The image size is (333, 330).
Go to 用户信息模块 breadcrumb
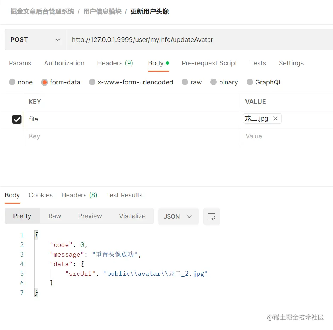click(x=102, y=11)
